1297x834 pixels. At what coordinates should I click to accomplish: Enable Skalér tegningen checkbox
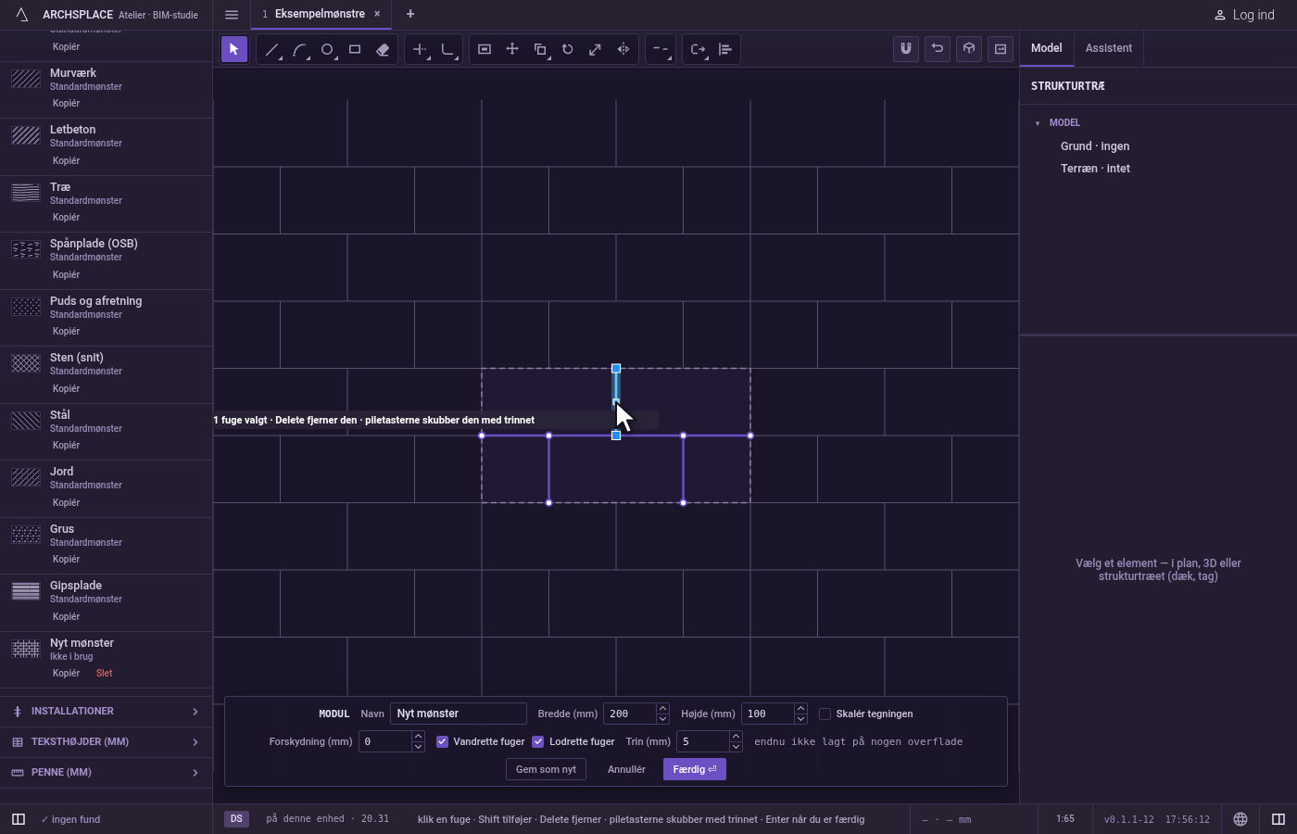pyautogui.click(x=825, y=714)
